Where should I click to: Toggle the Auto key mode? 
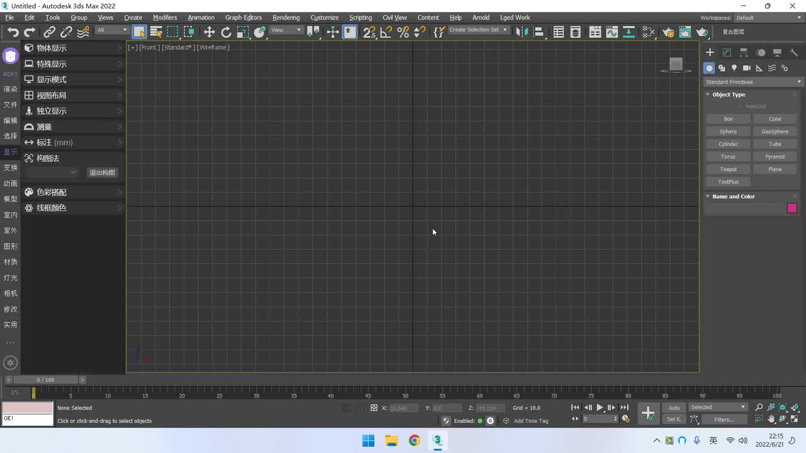[674, 408]
